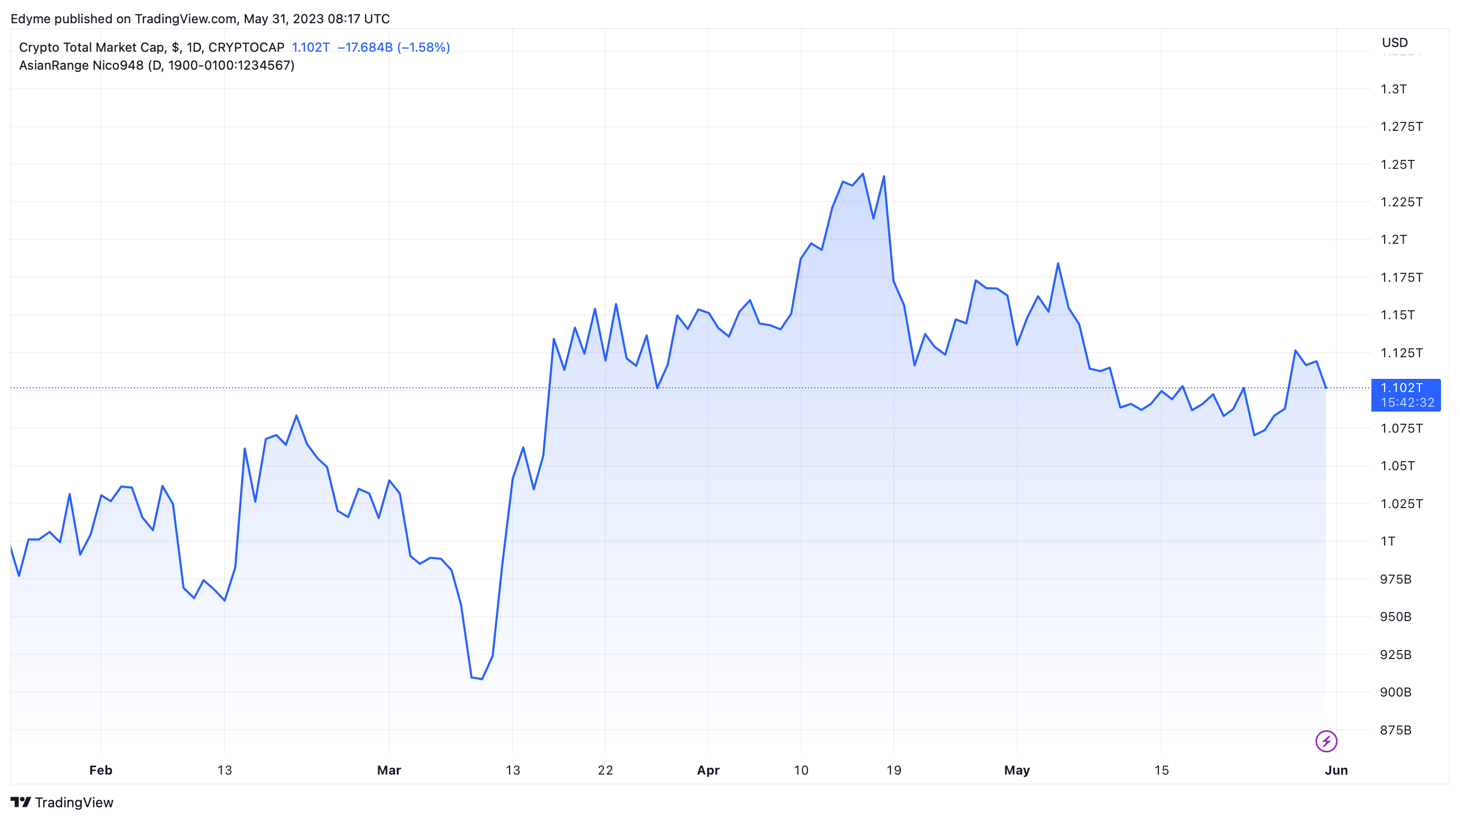Screen dimensions: 1460x821
Task: Click the May label on the time axis
Action: [1017, 770]
